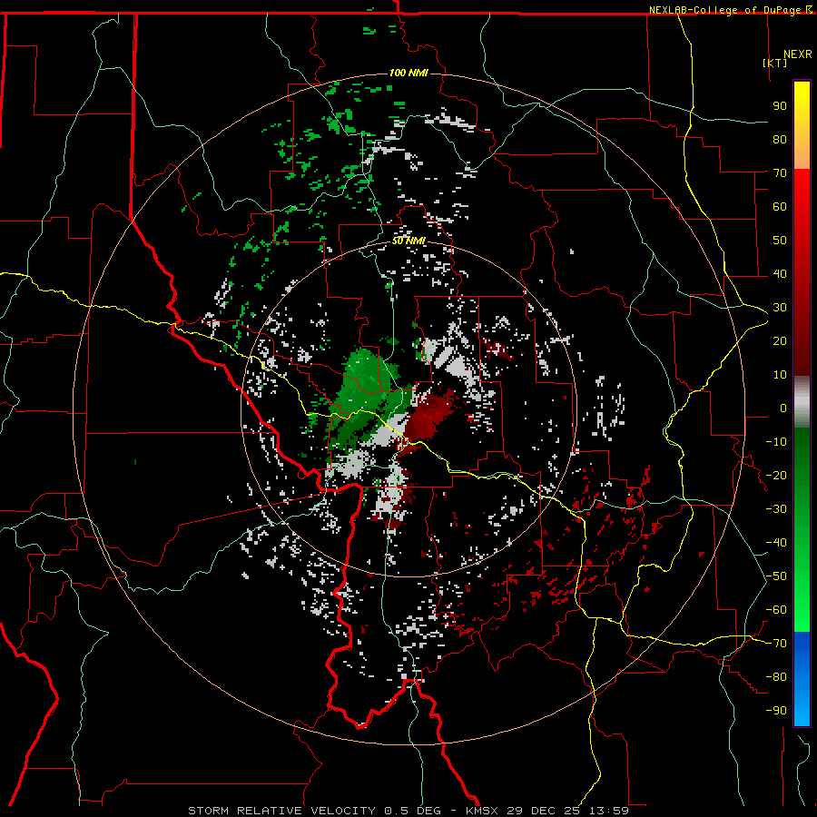Click the STORM RELATIVE VELOCITY caption text
Image resolution: width=817 pixels, height=817 pixels.
[281, 811]
